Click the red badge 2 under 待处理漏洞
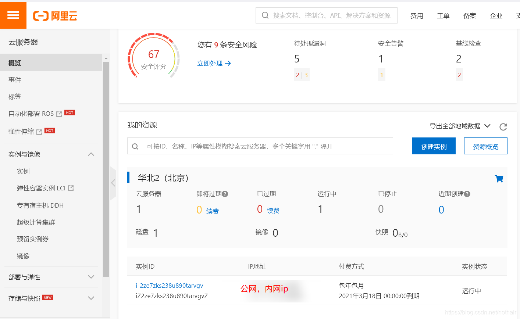520x319 pixels. [298, 75]
